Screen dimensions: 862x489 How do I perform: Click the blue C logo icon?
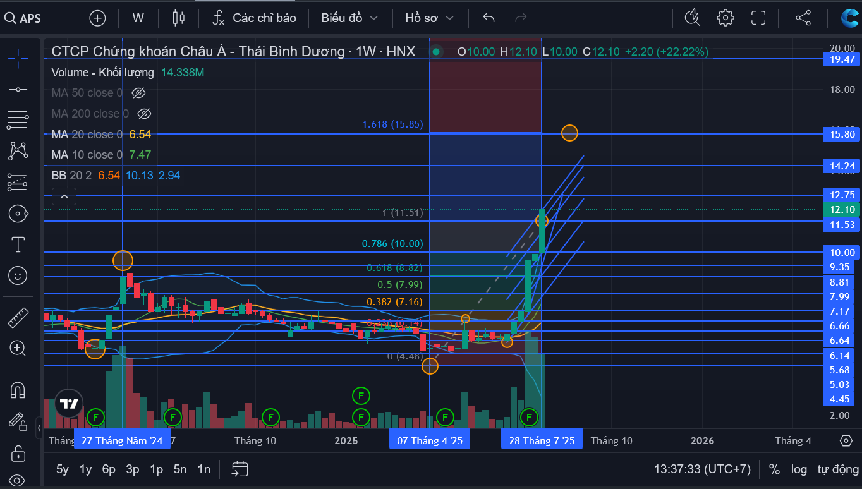coord(849,18)
